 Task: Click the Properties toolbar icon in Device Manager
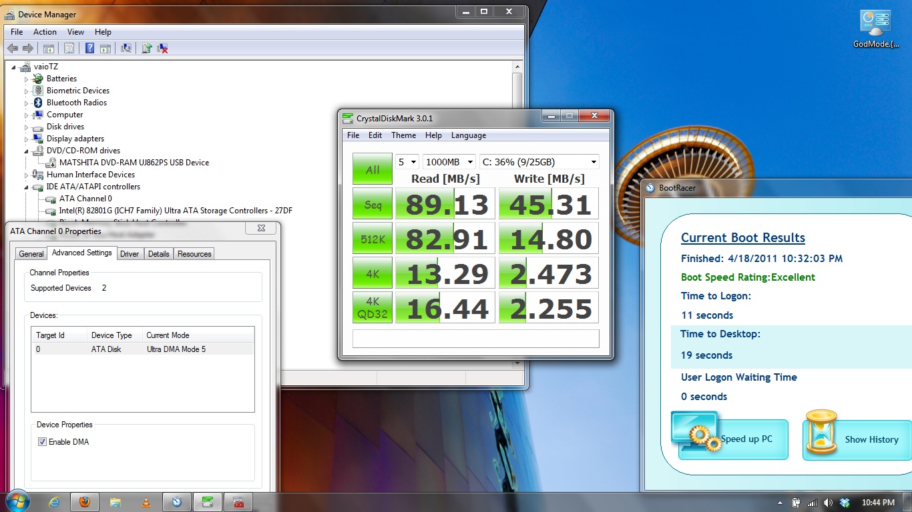(69, 48)
